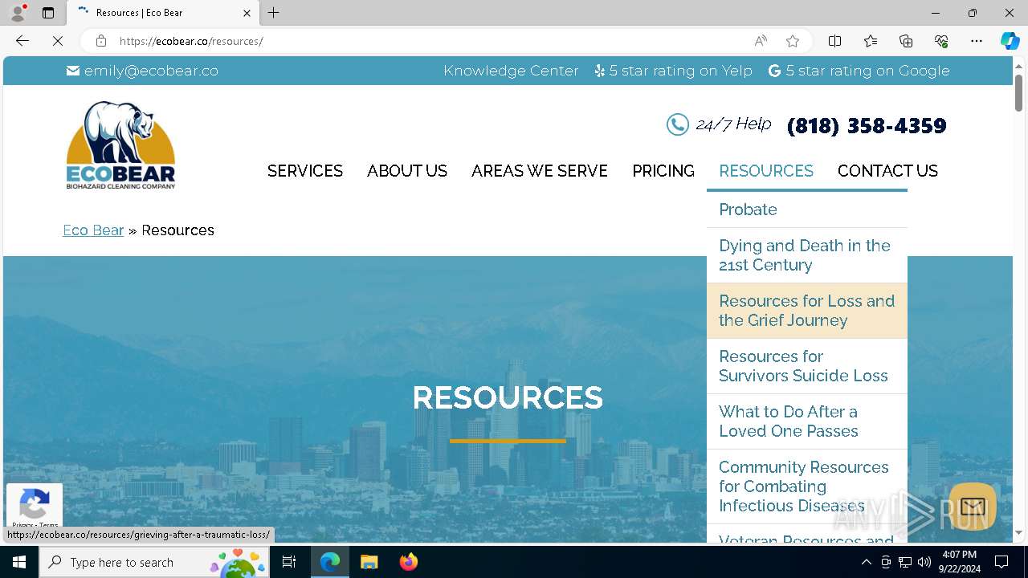Open the notification center icon
This screenshot has height=578, width=1028.
click(1001, 562)
